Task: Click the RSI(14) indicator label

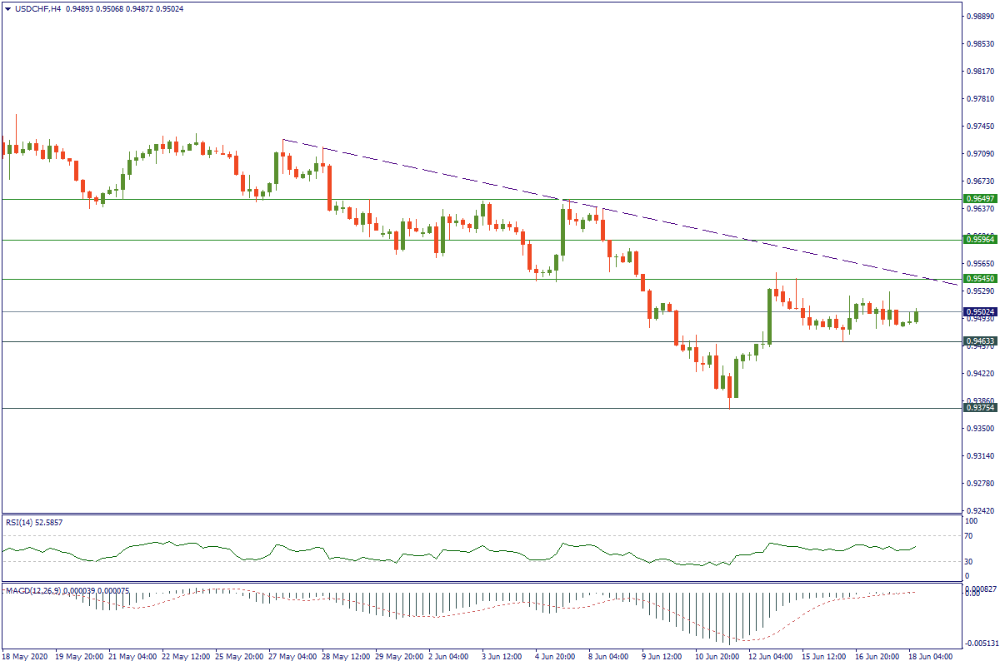Action: tap(33, 522)
